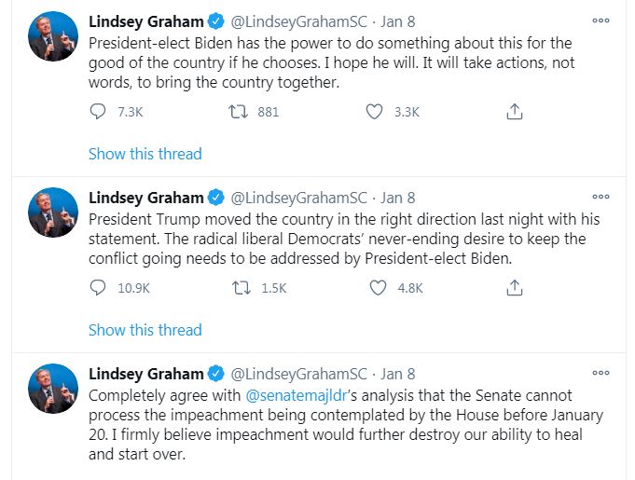Screen dimensions: 635x480
Task: Click the third tweet's profile avatar
Action: click(53, 389)
